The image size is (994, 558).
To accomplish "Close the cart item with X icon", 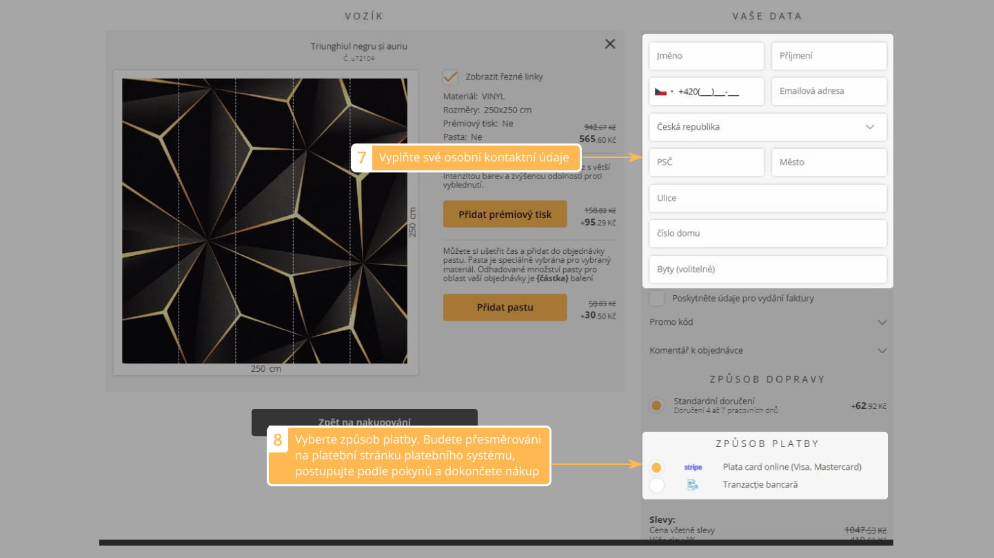I will click(609, 44).
